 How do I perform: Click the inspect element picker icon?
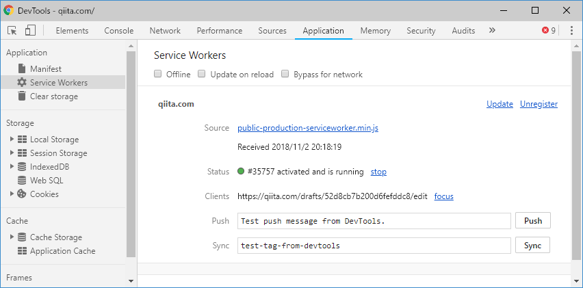tap(12, 31)
